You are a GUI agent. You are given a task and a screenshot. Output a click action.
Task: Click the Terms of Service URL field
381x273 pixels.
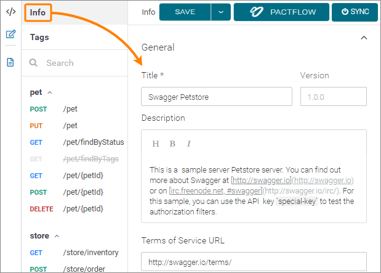coord(254,262)
